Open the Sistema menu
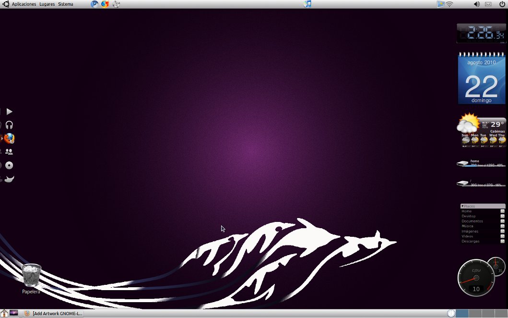508x318 pixels. (65, 4)
